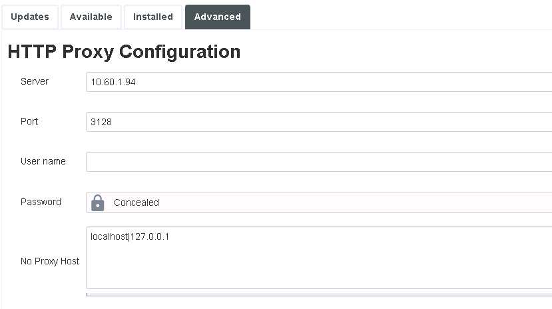Click inside the No Proxy Host textarea

320,263
